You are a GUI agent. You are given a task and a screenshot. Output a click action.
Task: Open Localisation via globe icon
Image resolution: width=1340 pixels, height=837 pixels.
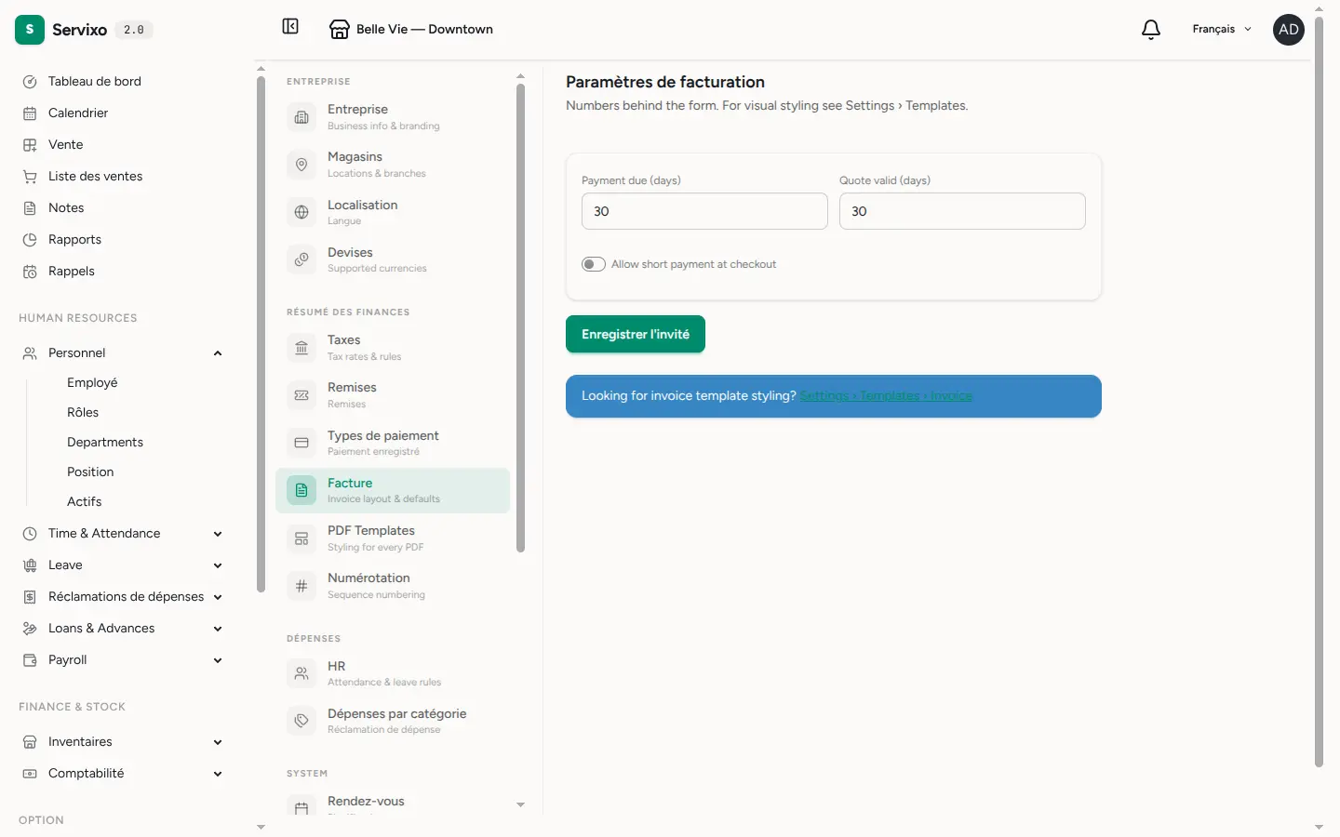pyautogui.click(x=301, y=213)
